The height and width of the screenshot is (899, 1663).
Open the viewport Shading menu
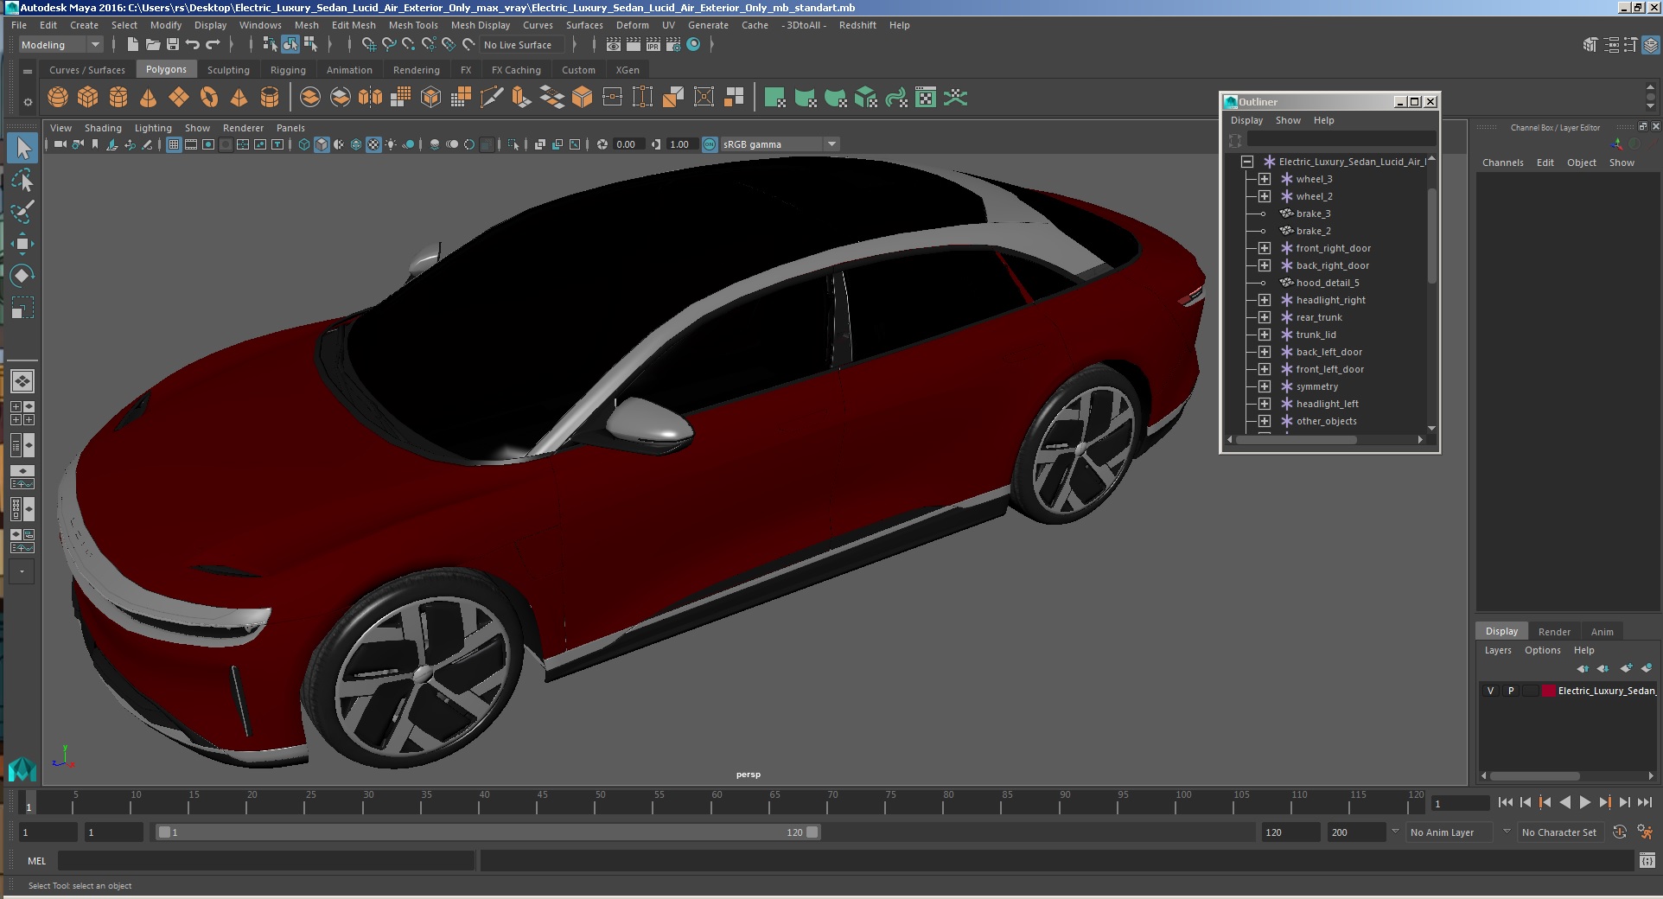pyautogui.click(x=103, y=128)
